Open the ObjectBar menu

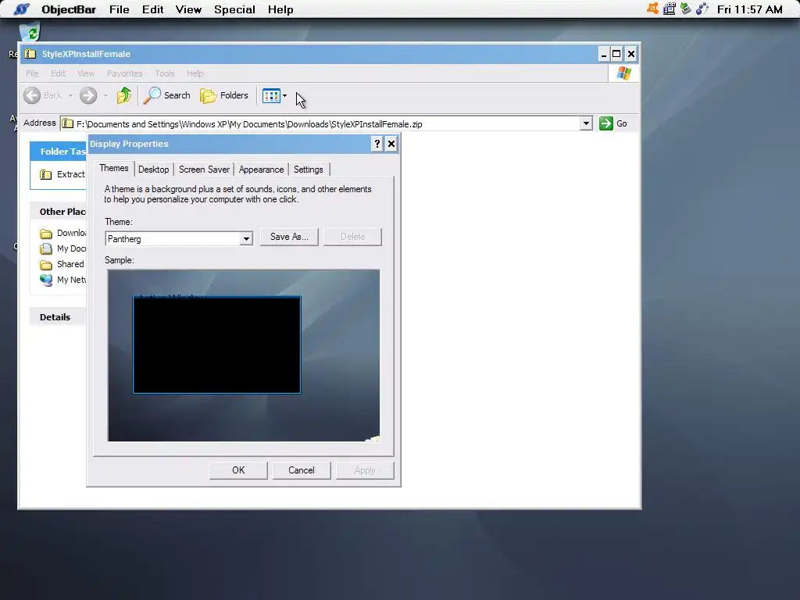point(69,9)
